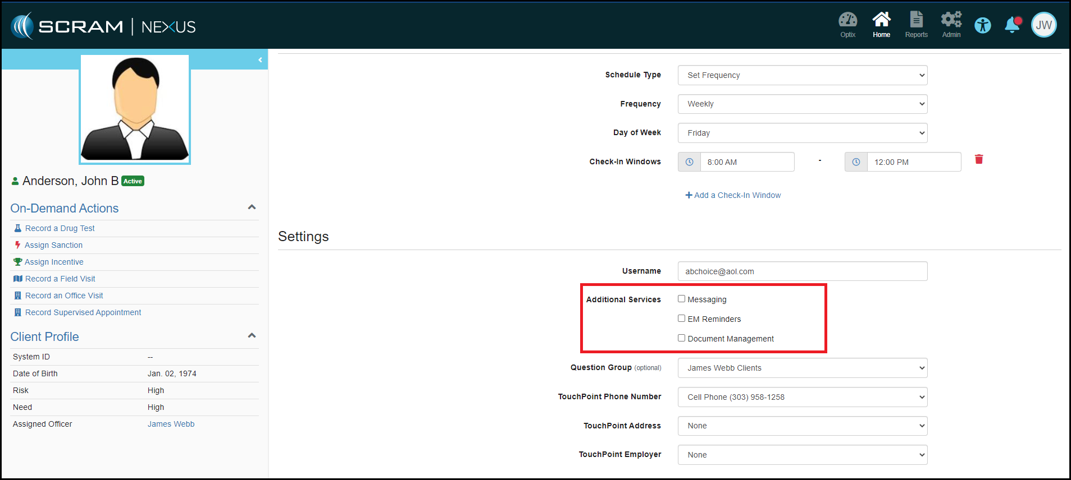The width and height of the screenshot is (1071, 480).
Task: Click Add a Check-In Window link
Action: tap(733, 195)
